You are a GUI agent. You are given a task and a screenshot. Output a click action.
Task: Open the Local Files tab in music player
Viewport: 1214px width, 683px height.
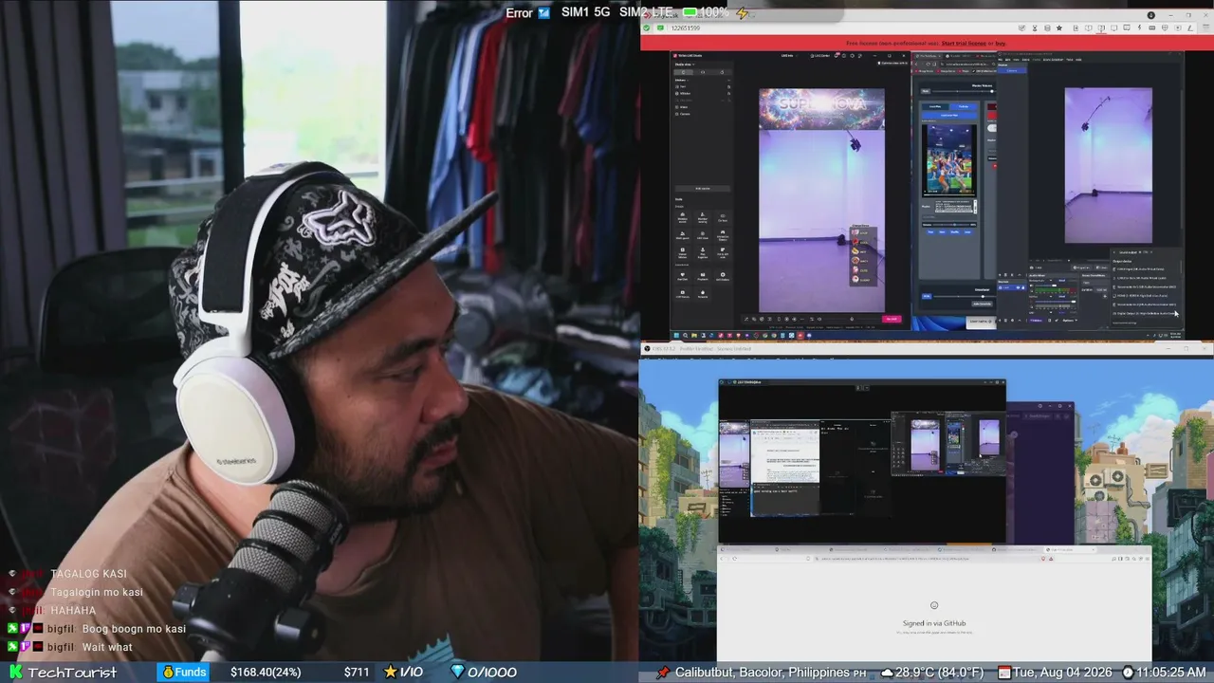935,106
